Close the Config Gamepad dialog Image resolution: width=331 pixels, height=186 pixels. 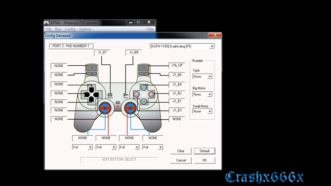coord(215,35)
